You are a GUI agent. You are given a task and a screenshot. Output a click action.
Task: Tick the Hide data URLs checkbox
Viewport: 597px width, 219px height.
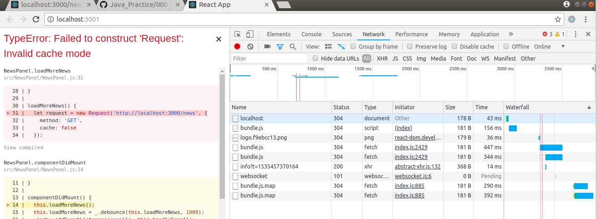click(x=315, y=58)
